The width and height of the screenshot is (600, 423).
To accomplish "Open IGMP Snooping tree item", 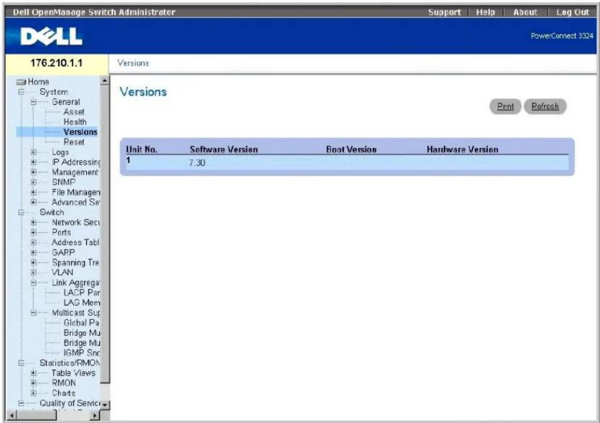I will pyautogui.click(x=81, y=353).
